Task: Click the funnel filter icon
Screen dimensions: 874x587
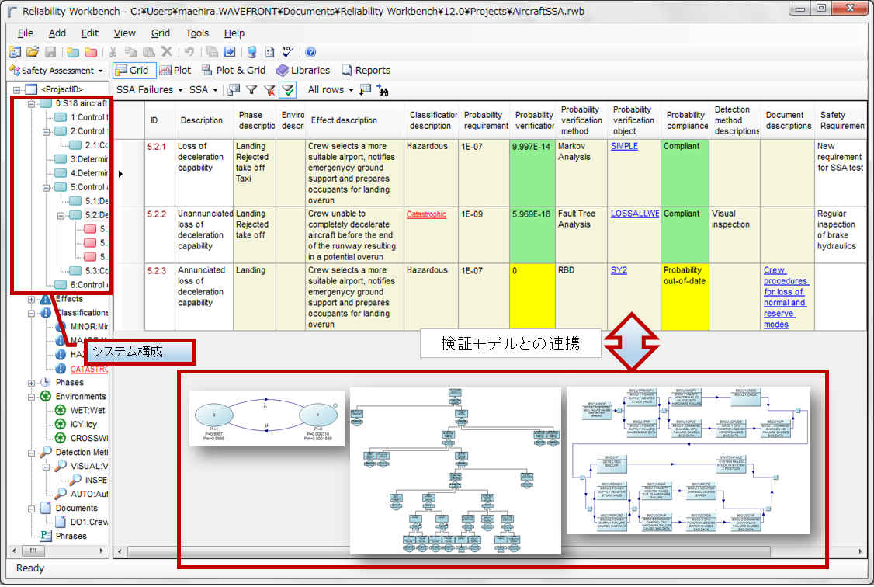Action: pyautogui.click(x=252, y=90)
